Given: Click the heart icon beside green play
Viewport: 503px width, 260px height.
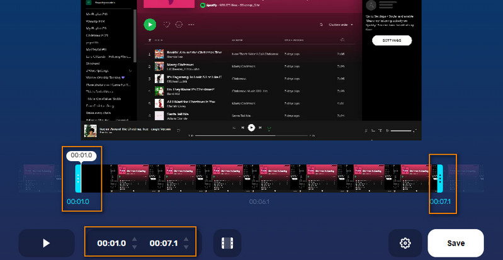Looking at the screenshot, I should 167,25.
